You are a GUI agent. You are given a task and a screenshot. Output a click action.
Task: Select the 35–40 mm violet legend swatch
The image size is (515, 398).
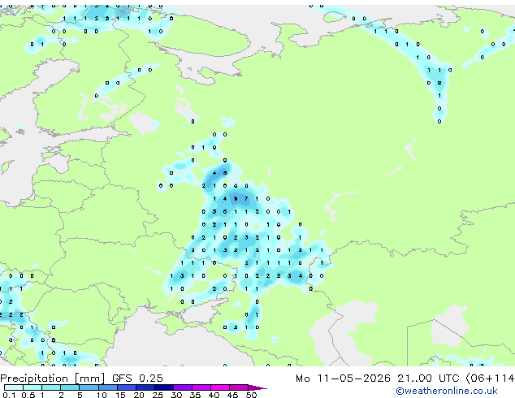(x=201, y=387)
